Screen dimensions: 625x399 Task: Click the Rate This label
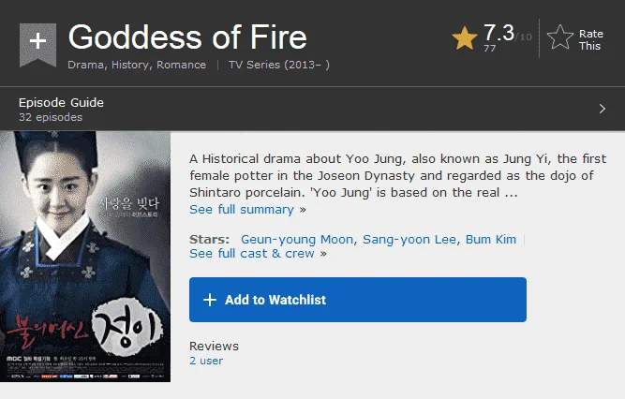pos(590,40)
